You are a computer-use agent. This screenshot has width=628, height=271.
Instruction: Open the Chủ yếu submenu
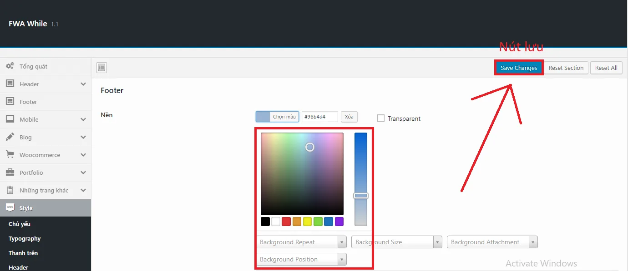(x=20, y=224)
